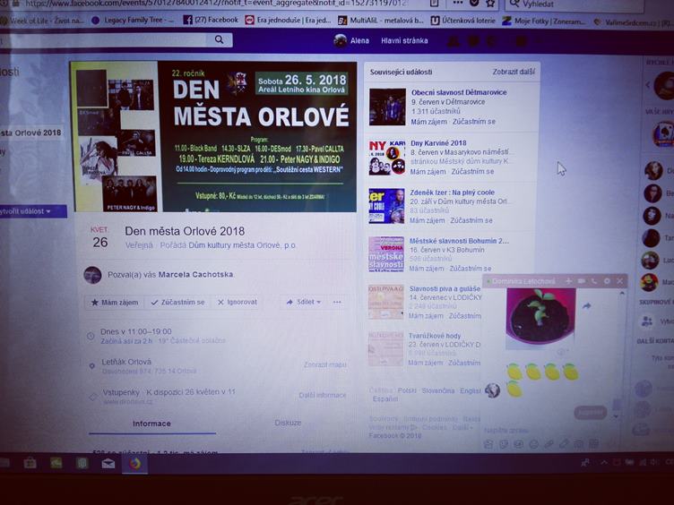
Task: Open the three-dot more options menu for the event
Action: coord(337,302)
